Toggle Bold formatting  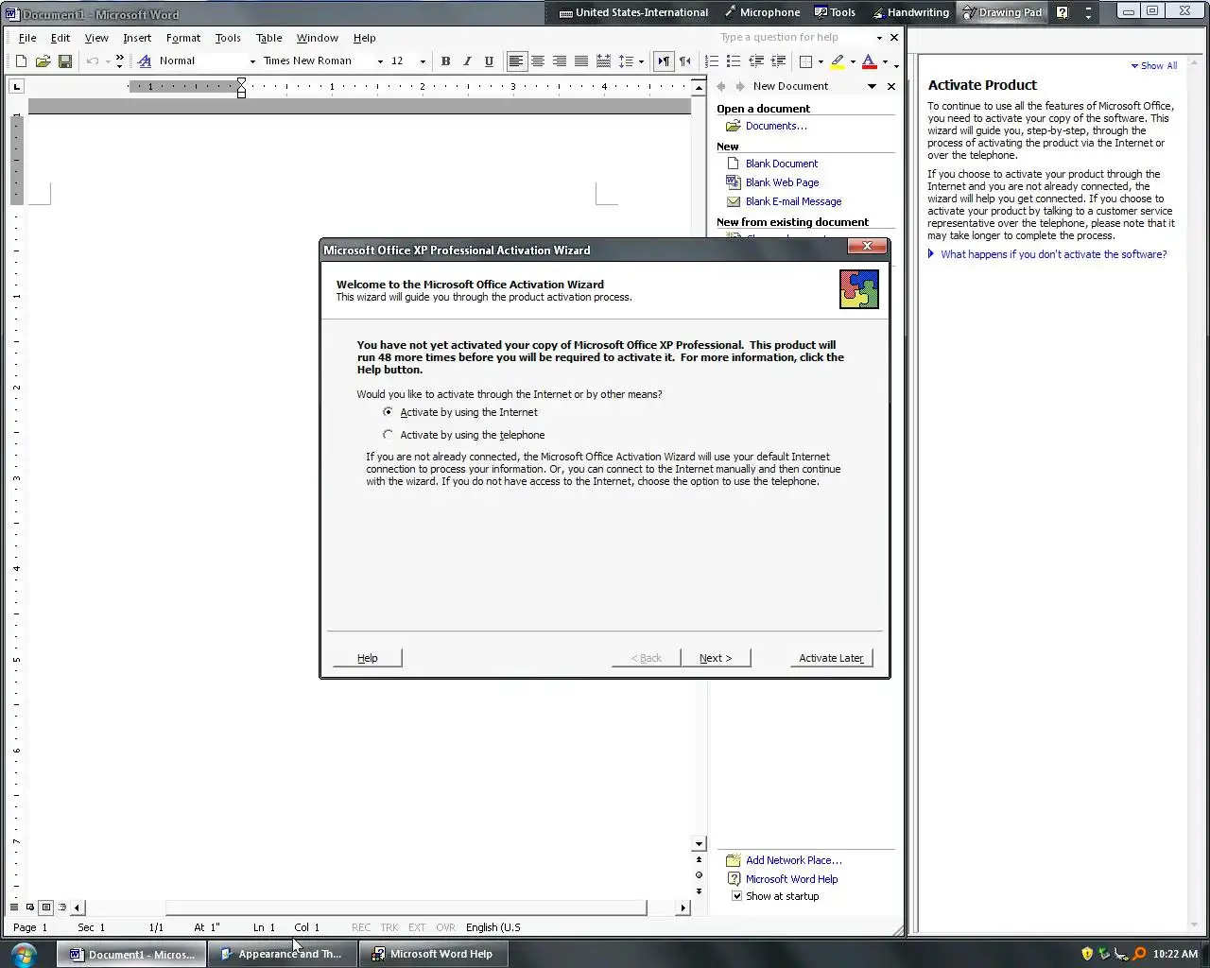coord(445,61)
